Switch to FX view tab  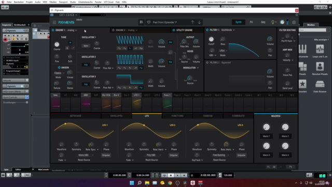coord(251,22)
